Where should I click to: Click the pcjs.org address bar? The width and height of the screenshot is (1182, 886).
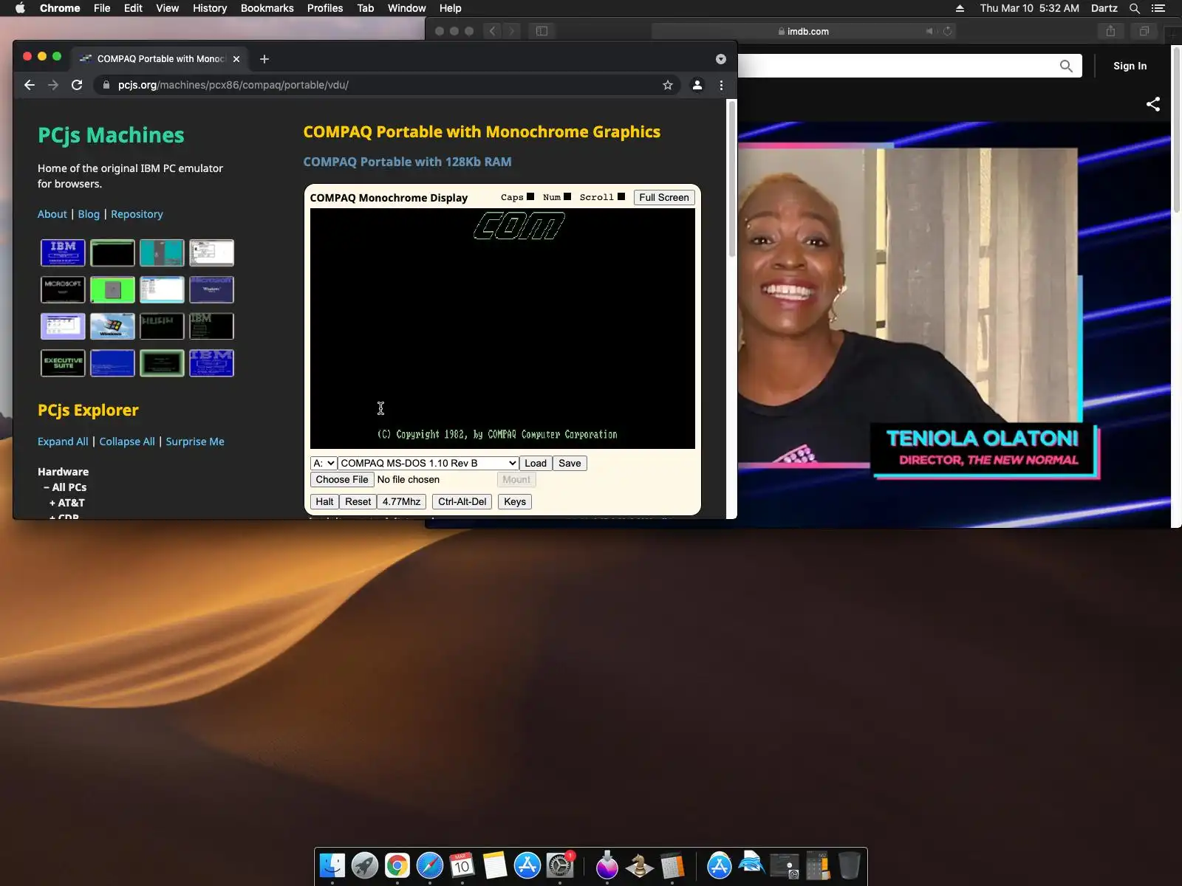pos(388,85)
